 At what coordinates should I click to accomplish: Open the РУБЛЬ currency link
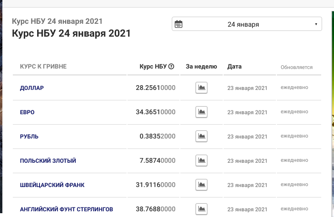[x=29, y=137]
